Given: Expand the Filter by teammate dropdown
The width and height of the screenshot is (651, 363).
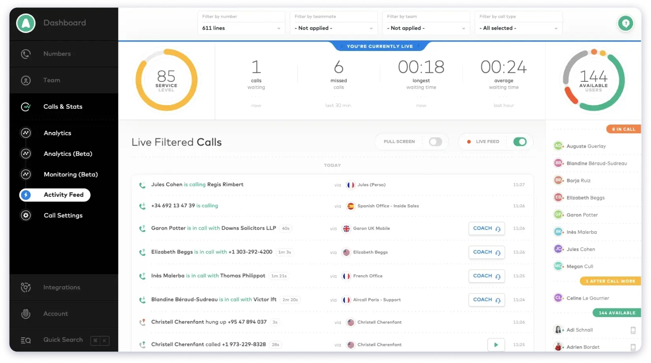Looking at the screenshot, I should (x=333, y=28).
